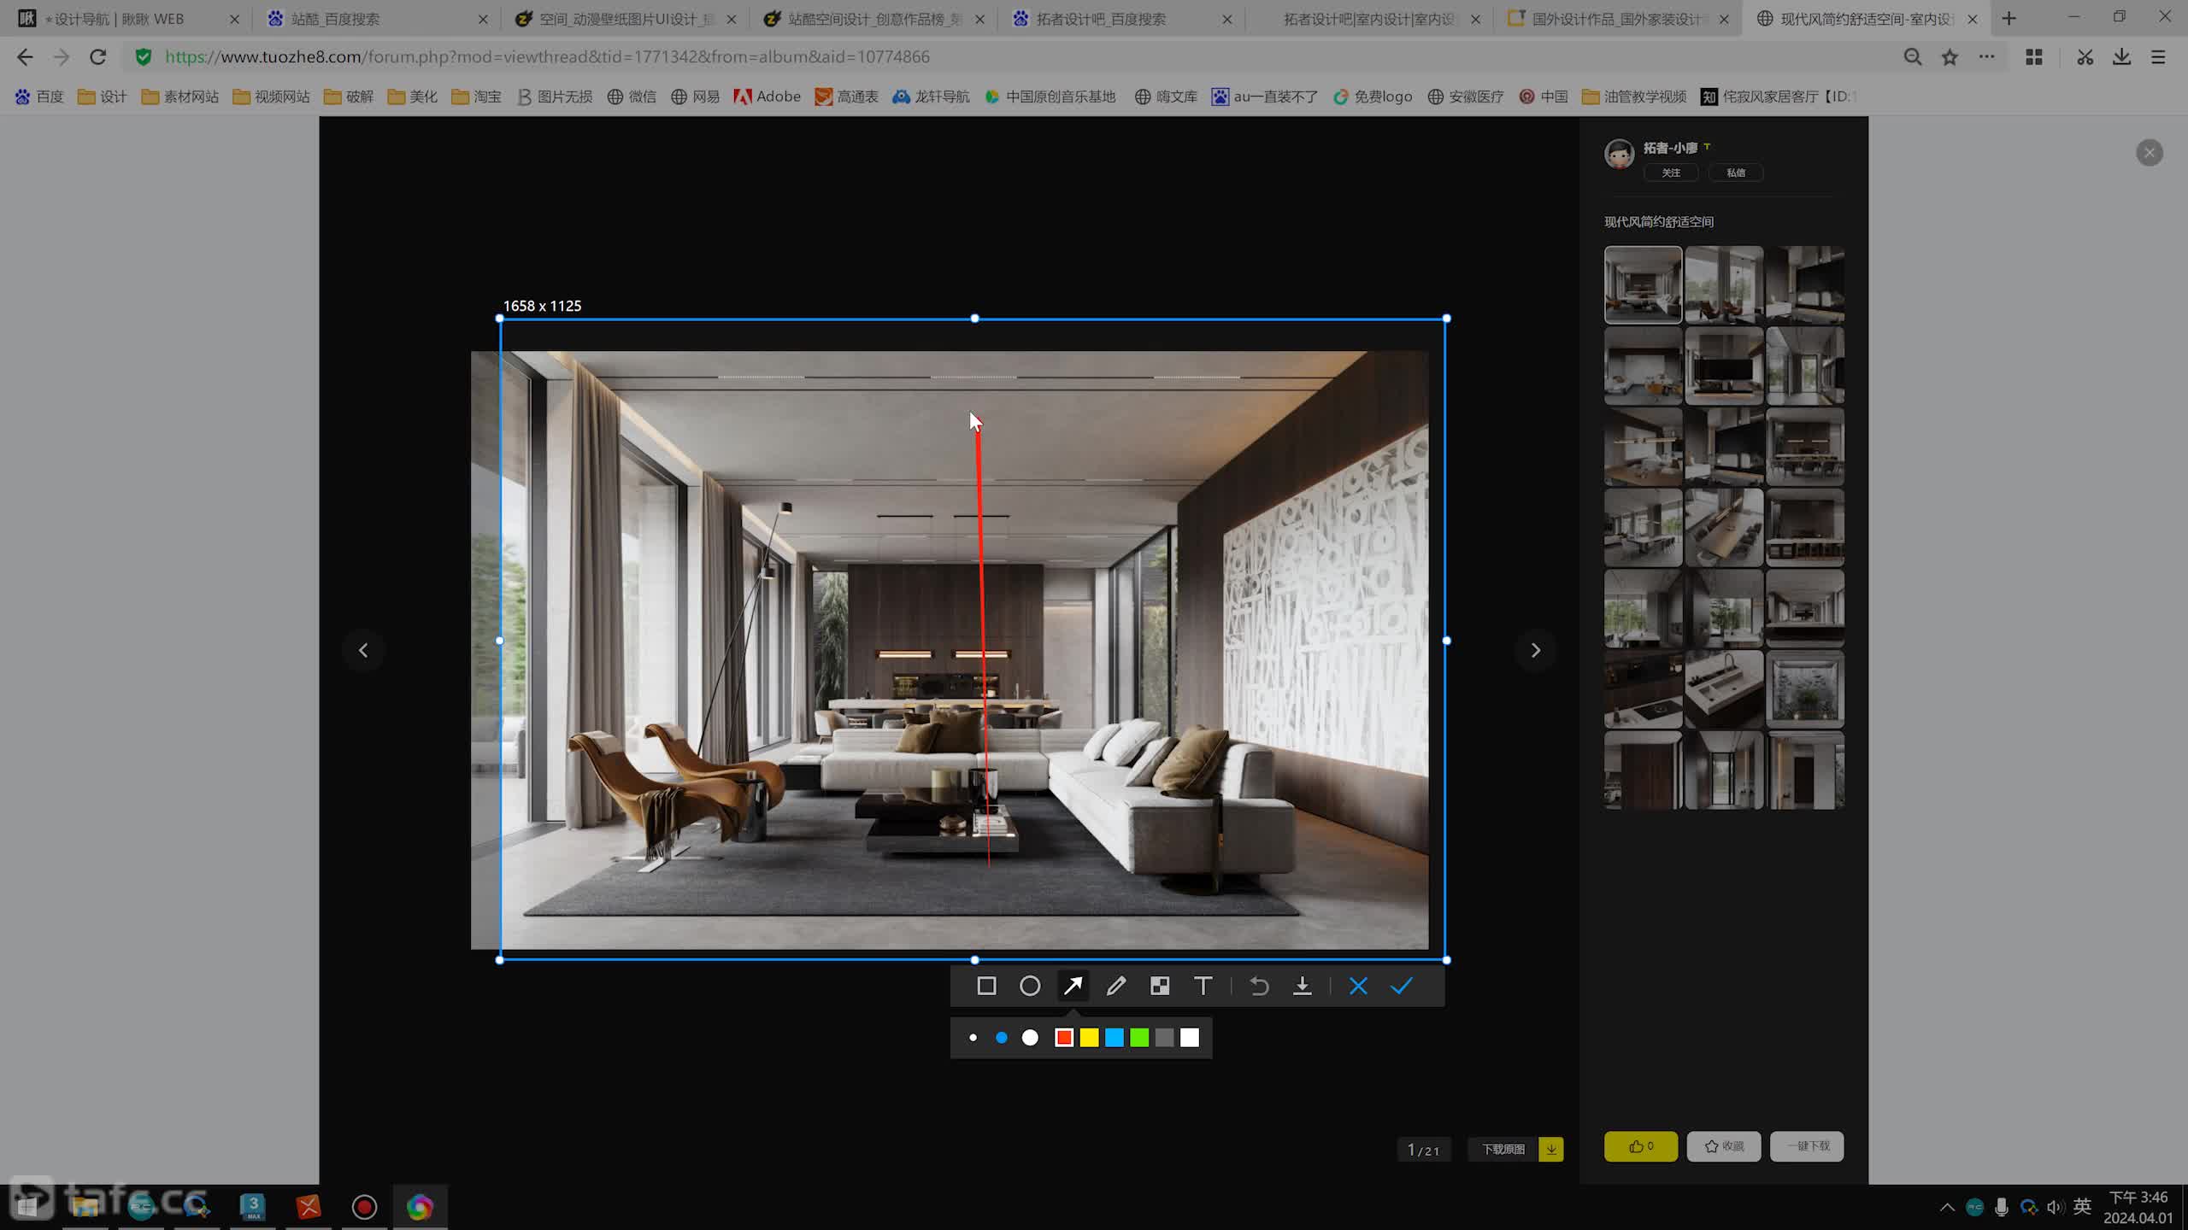
Task: Switch to the 站酷_百度搜索 tab
Action: click(x=376, y=19)
